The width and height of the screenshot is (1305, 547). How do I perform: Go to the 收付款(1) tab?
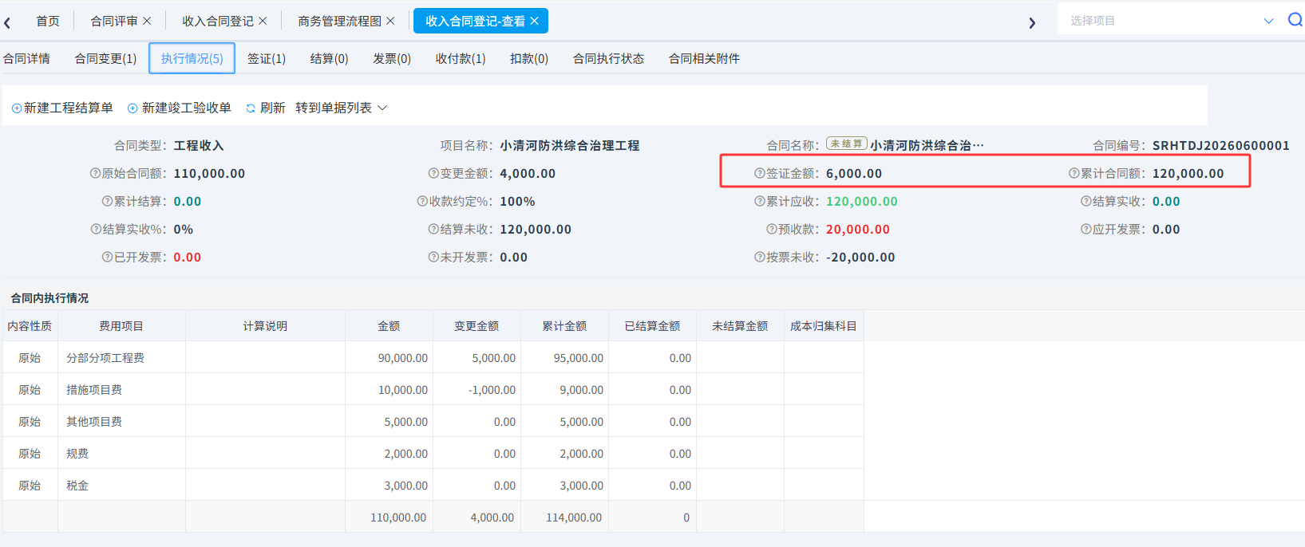(x=461, y=58)
